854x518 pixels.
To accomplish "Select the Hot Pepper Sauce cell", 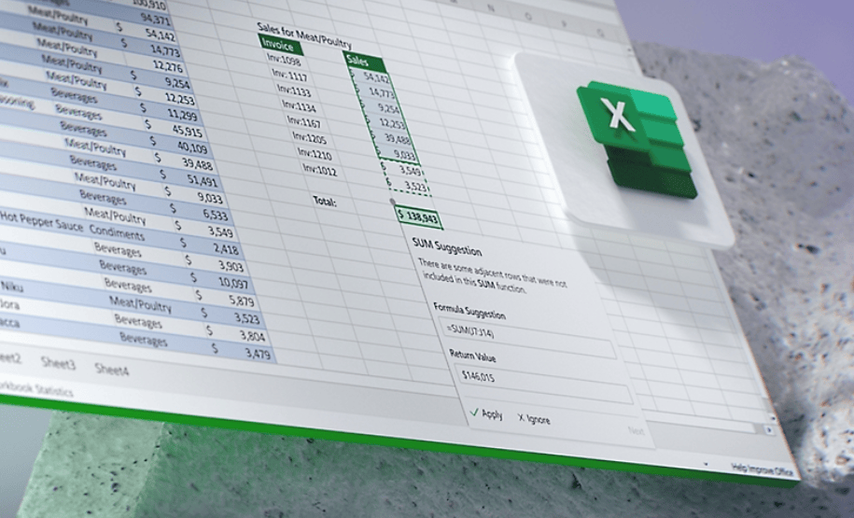I will (x=41, y=222).
